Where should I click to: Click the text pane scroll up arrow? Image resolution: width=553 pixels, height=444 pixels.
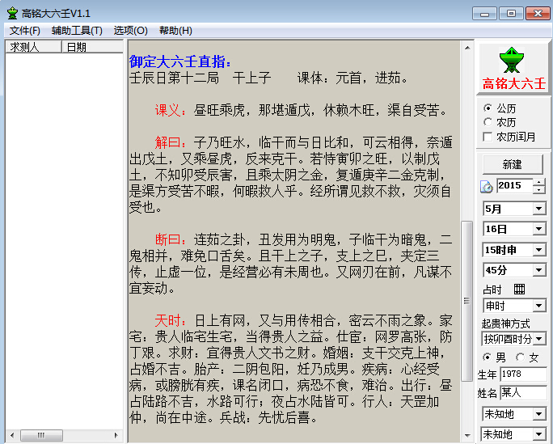tap(467, 48)
